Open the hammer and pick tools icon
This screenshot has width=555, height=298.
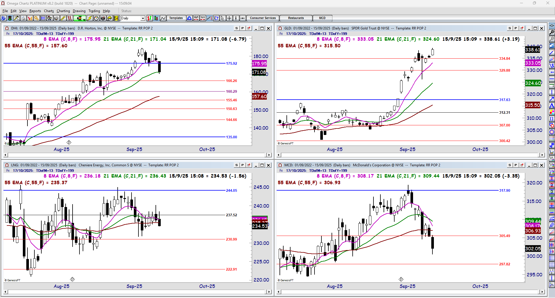[x=16, y=18]
